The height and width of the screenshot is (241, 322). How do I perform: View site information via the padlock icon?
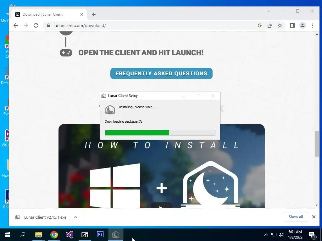(48, 25)
